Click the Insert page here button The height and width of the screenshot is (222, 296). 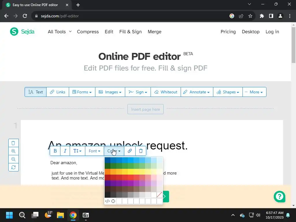(145, 109)
